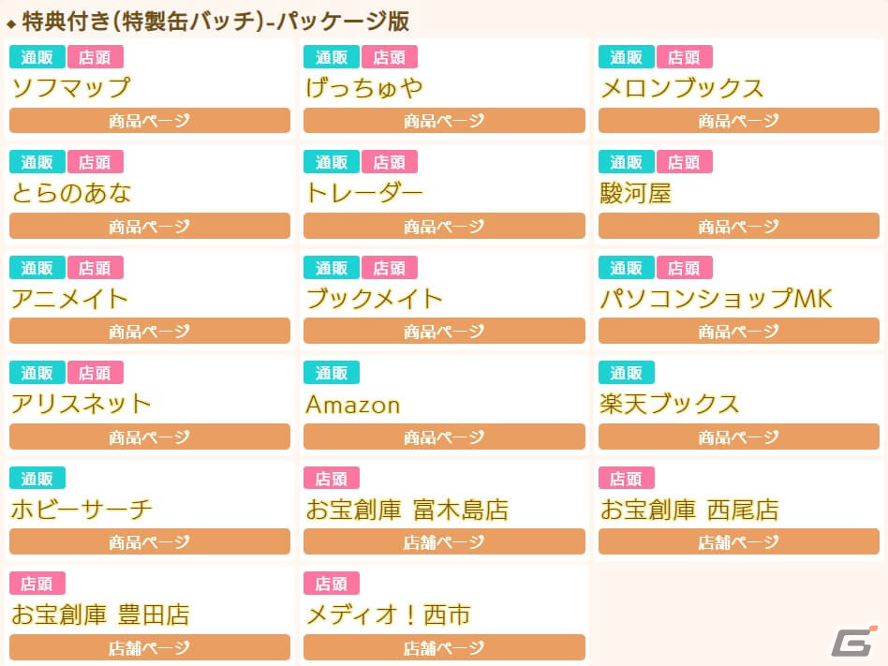Click 商品ページ under ホビーサーチ
This screenshot has height=666, width=888.
click(149, 542)
